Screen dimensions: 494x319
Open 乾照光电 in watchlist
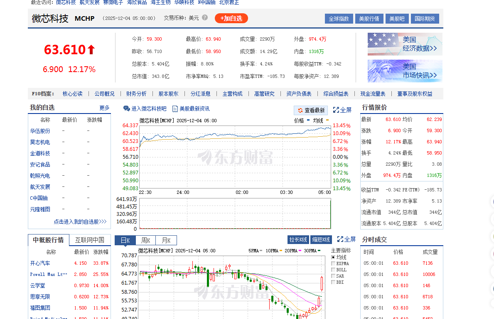[x=40, y=176]
